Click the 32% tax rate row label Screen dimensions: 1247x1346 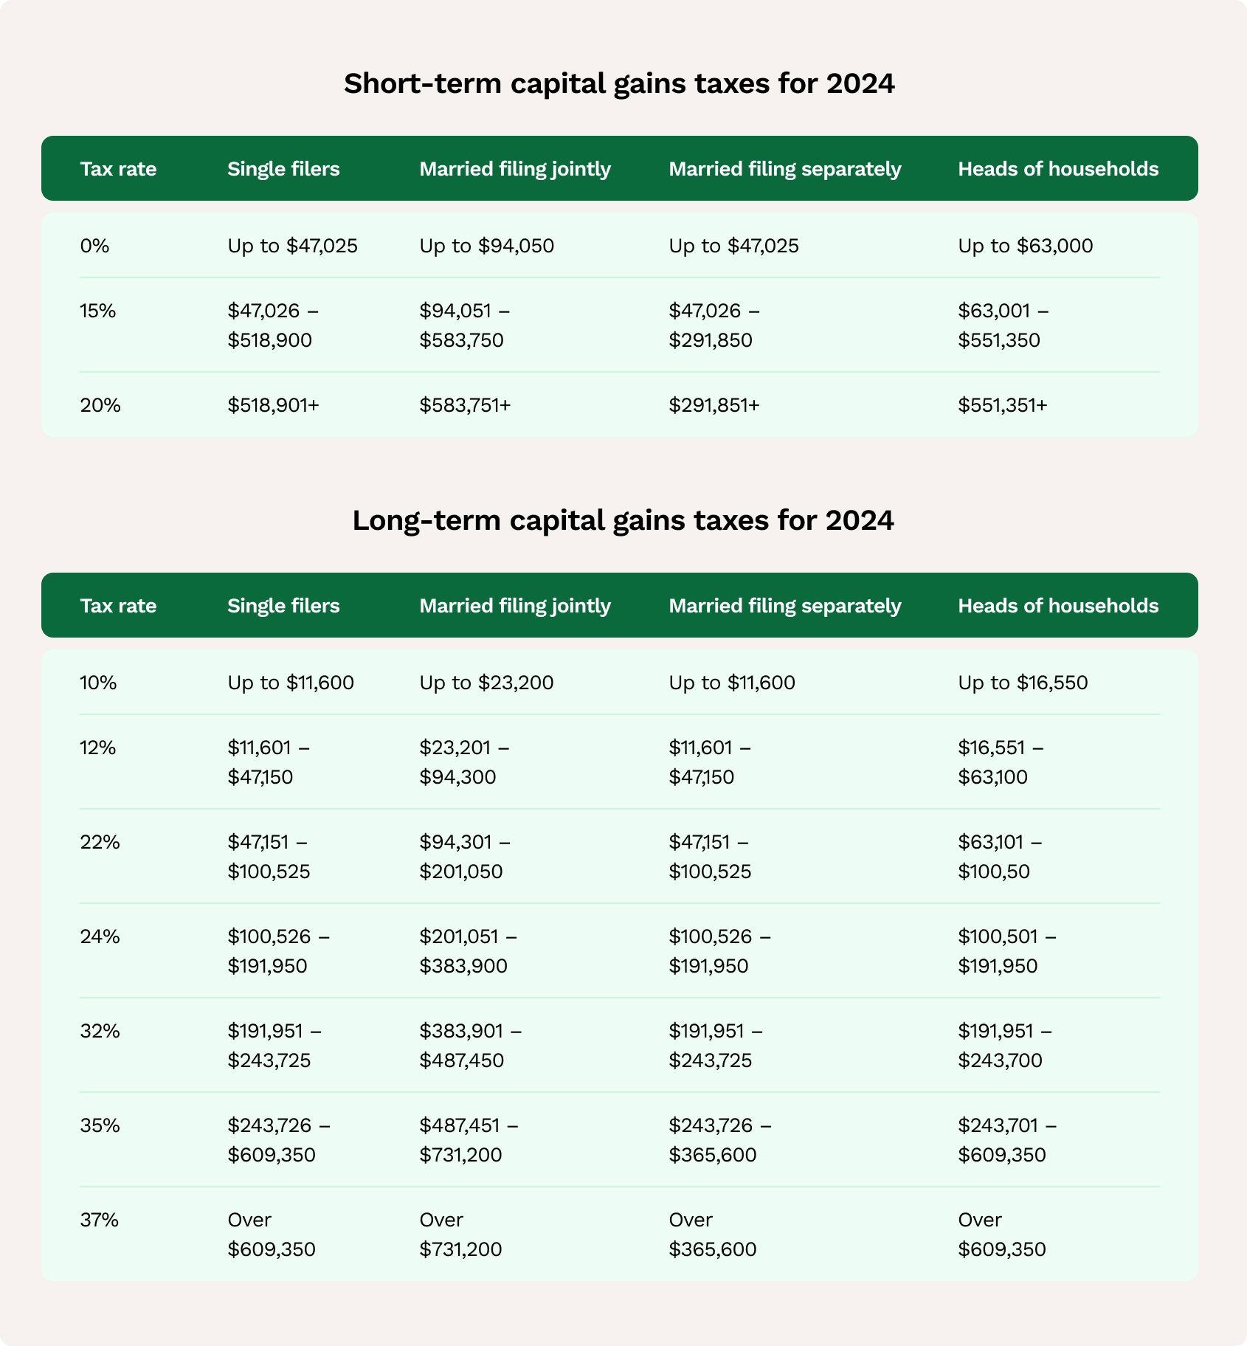coord(100,1031)
